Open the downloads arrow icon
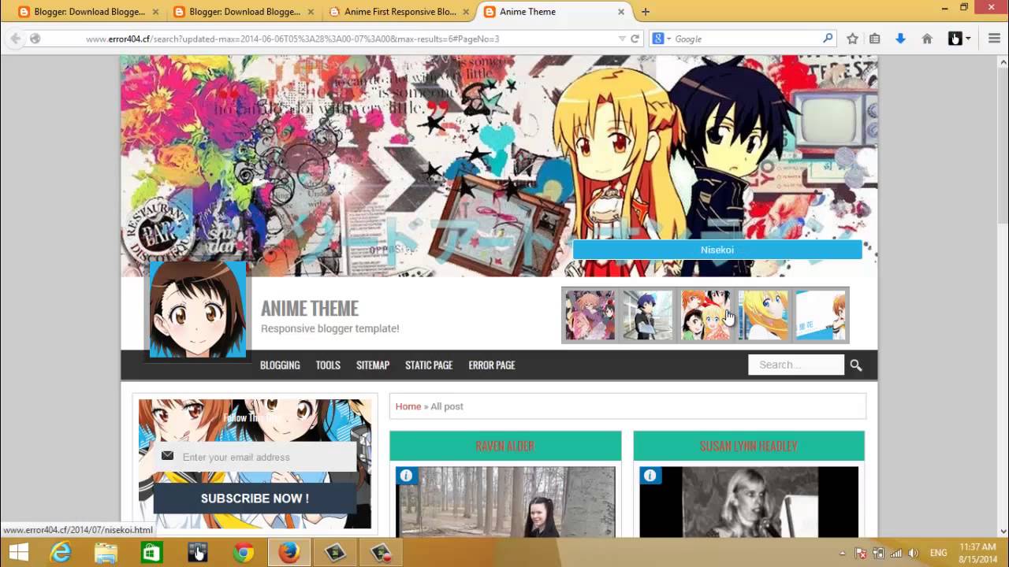 point(900,39)
